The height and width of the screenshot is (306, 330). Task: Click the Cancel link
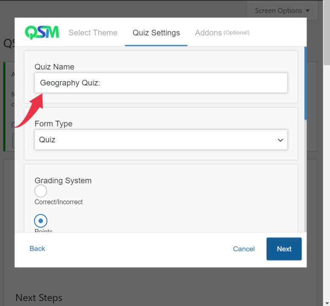pos(244,249)
